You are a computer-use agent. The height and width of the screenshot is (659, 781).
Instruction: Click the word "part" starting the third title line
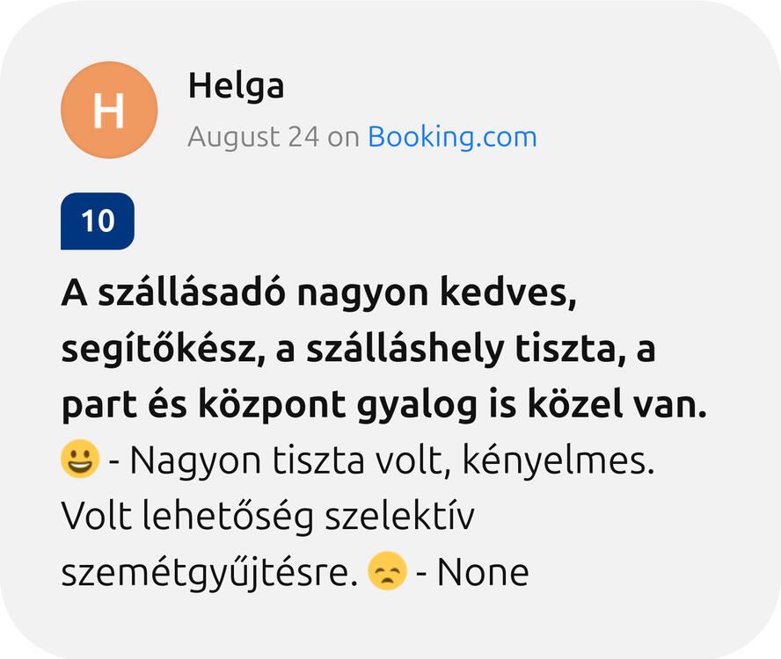(x=91, y=406)
